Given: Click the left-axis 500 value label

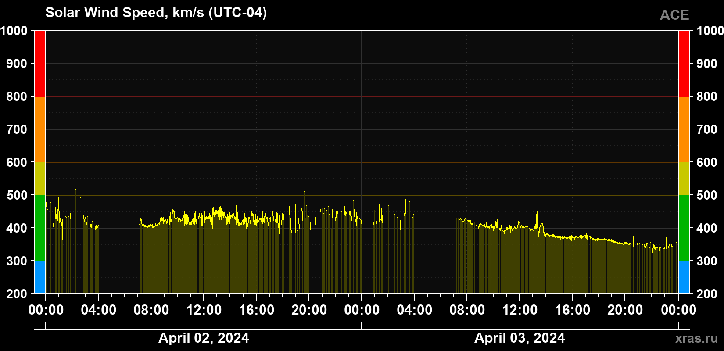Looking at the screenshot, I should point(17,195).
